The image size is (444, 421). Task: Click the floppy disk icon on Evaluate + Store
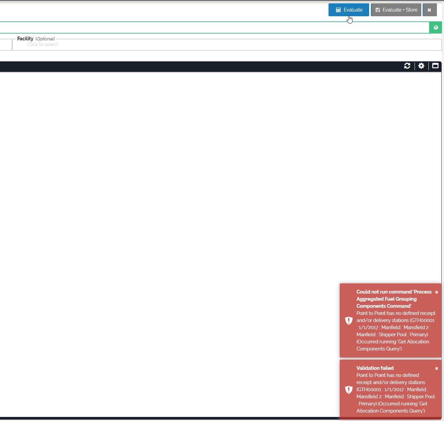click(x=378, y=10)
